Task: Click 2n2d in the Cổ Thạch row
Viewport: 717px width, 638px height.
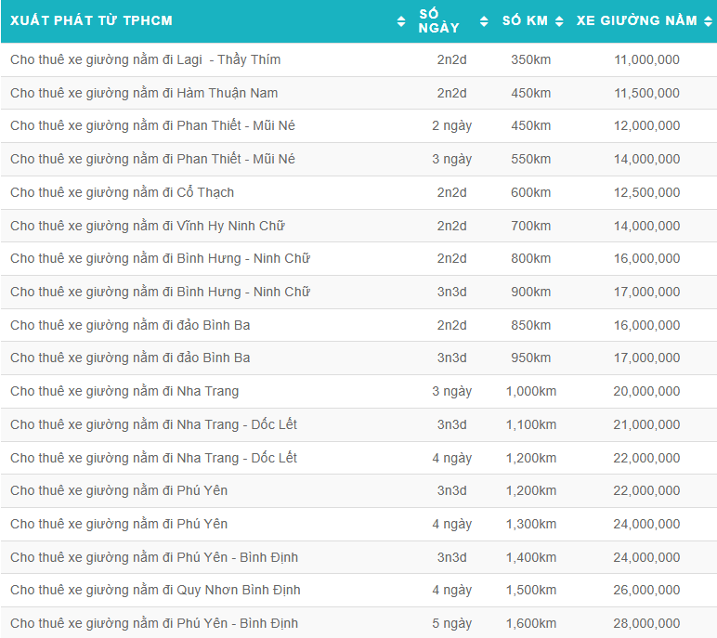Action: (451, 192)
